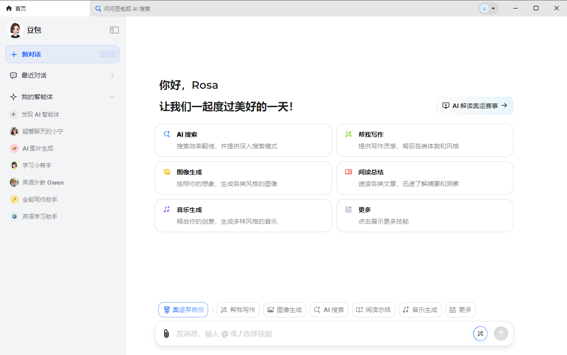Collapse the 我的智能体 section
Image resolution: width=567 pixels, height=355 pixels.
click(x=112, y=97)
